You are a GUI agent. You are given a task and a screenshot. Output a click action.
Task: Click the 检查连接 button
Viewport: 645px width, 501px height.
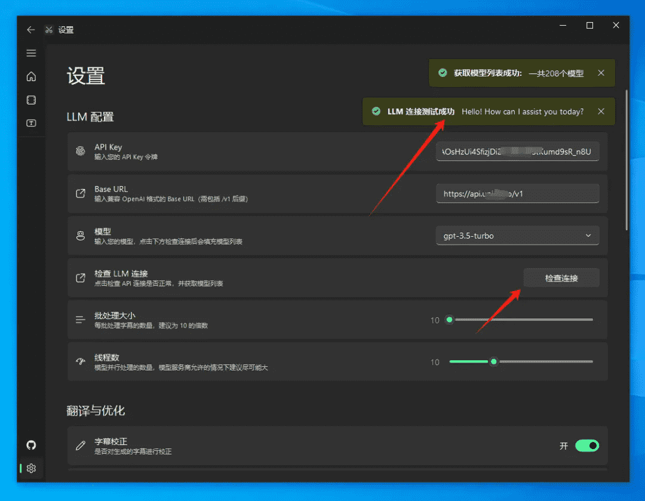point(561,278)
